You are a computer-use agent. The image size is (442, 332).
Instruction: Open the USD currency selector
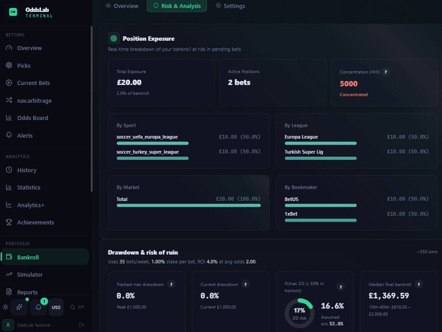coord(56,307)
